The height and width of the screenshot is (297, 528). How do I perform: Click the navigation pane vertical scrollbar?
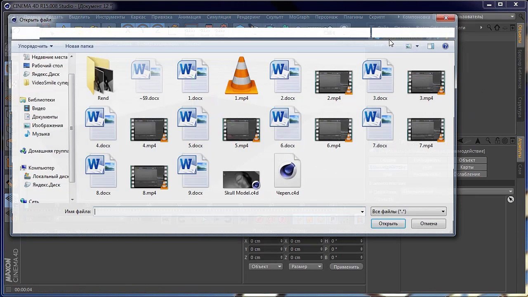[72, 128]
